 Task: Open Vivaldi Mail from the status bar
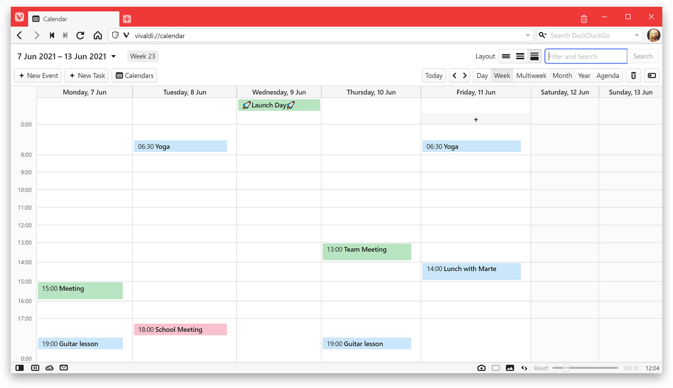coord(63,368)
